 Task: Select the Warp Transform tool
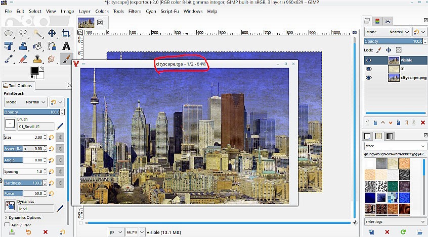[x=23, y=46]
